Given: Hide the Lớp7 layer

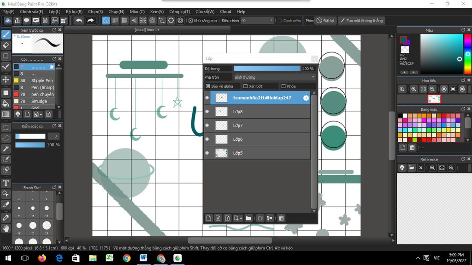Looking at the screenshot, I should pyautogui.click(x=207, y=125).
